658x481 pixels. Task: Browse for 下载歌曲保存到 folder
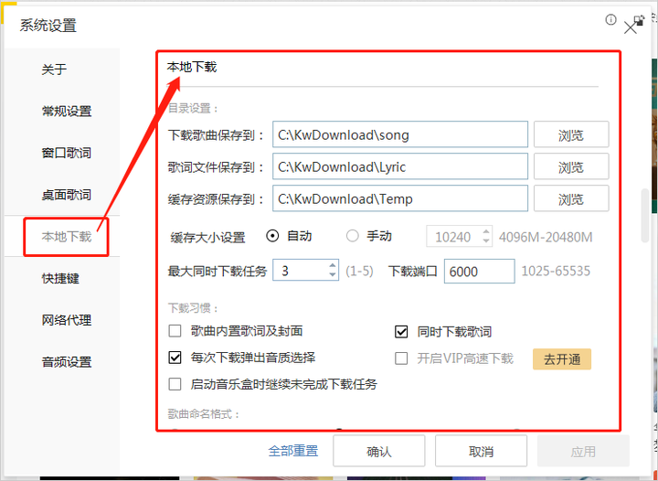[571, 134]
